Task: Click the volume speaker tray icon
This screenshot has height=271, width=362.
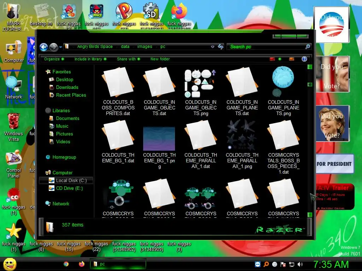Action: [x=300, y=264]
